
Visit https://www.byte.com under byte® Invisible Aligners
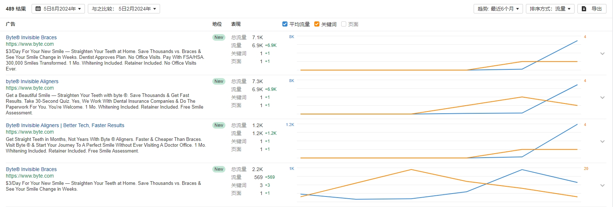[30, 88]
